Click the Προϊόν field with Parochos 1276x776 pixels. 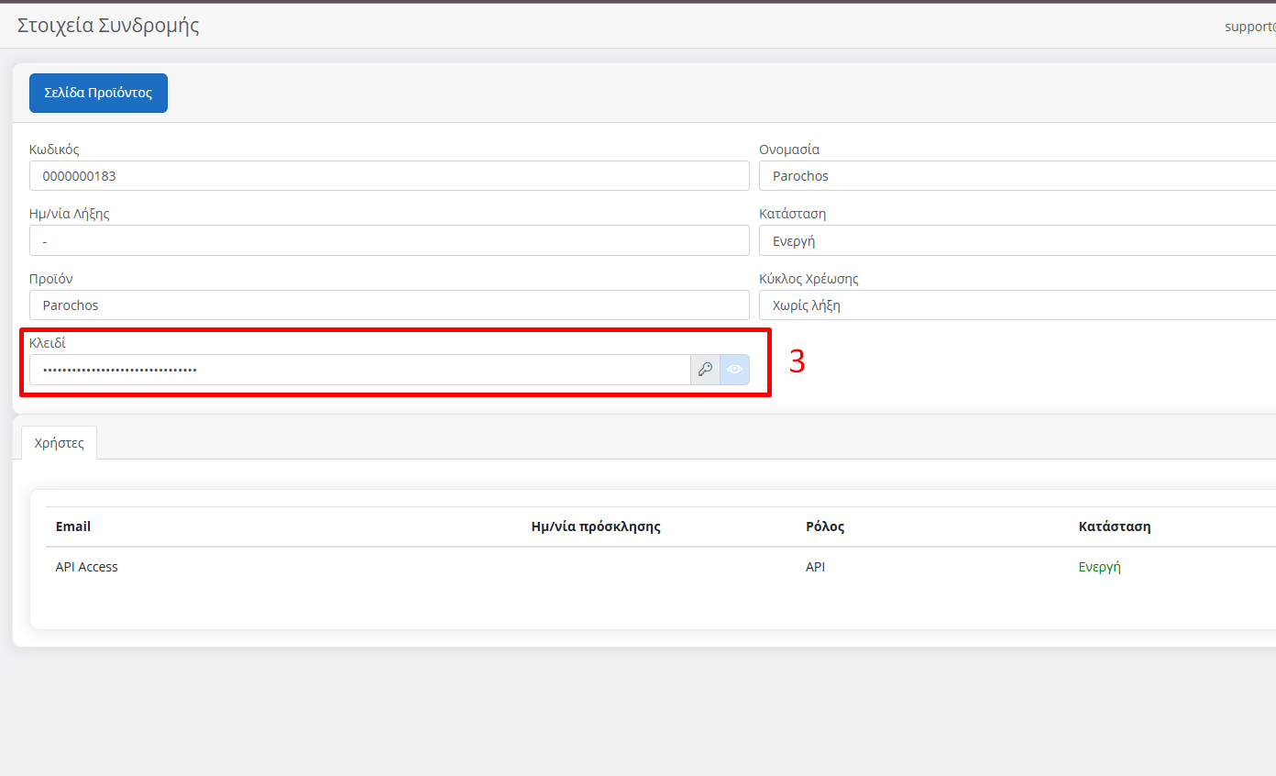pyautogui.click(x=390, y=305)
